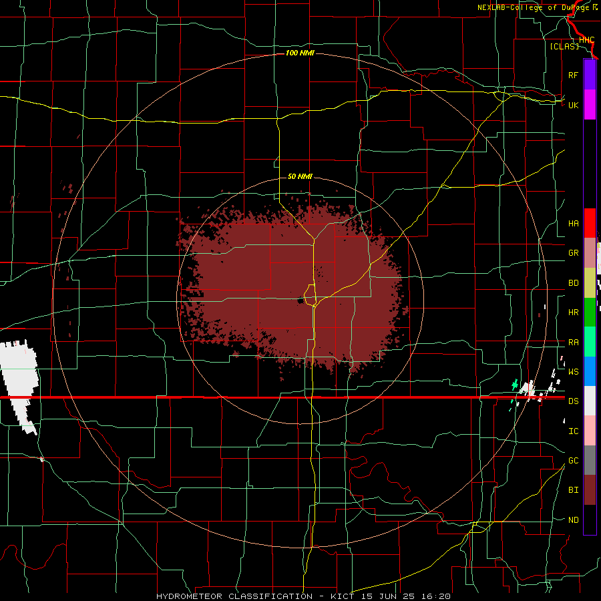Click the HR legend label

[573, 313]
